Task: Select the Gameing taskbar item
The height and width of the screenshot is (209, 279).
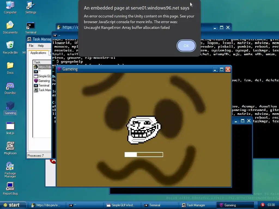Action: [235, 205]
